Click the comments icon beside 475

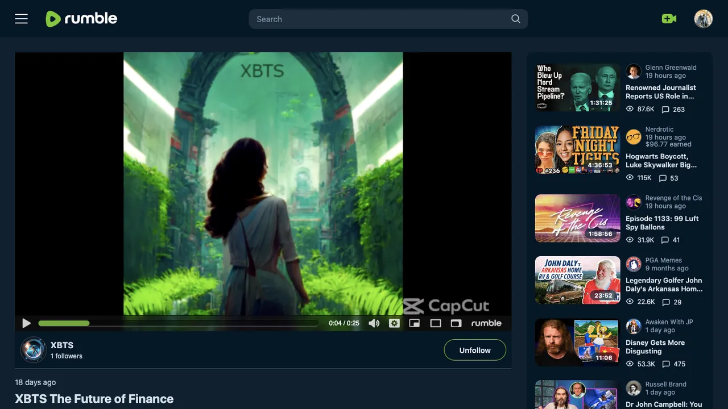[x=665, y=364]
